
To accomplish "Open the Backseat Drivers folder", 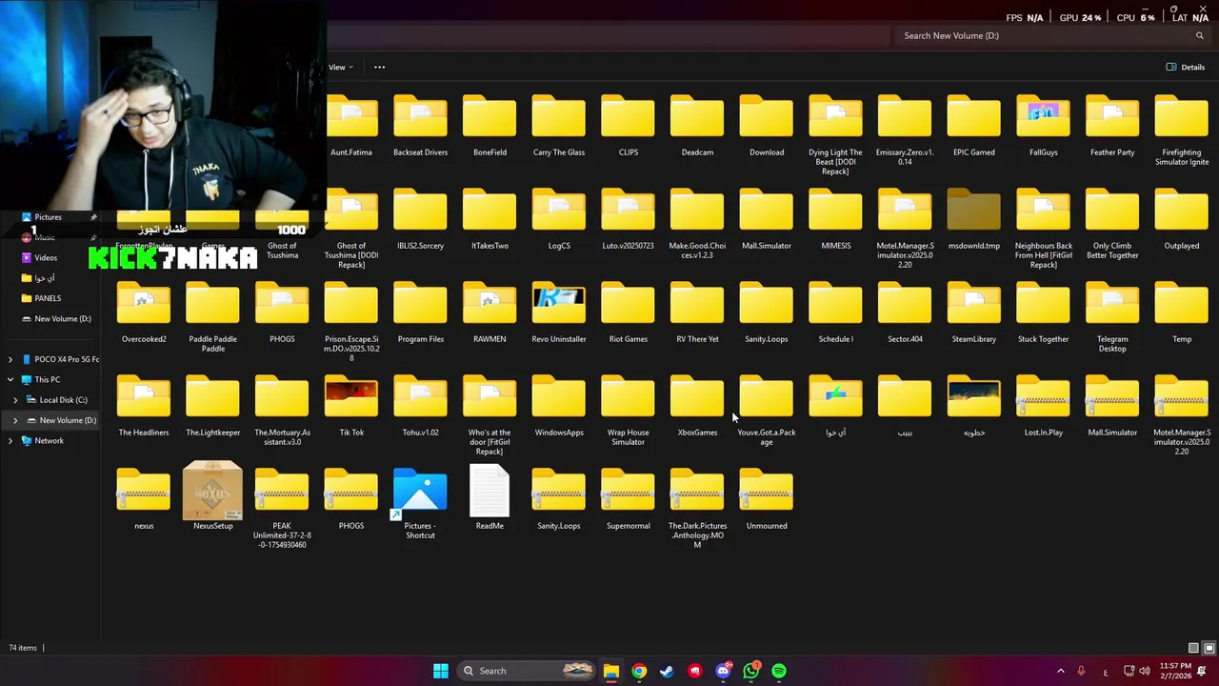I will point(420,126).
